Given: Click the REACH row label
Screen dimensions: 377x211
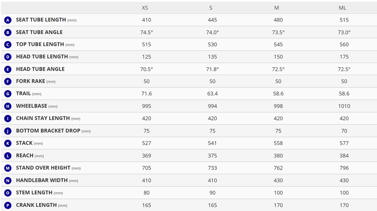Looking at the screenshot, I should (x=25, y=155).
